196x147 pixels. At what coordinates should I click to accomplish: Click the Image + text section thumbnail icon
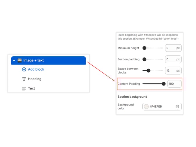click(x=20, y=60)
